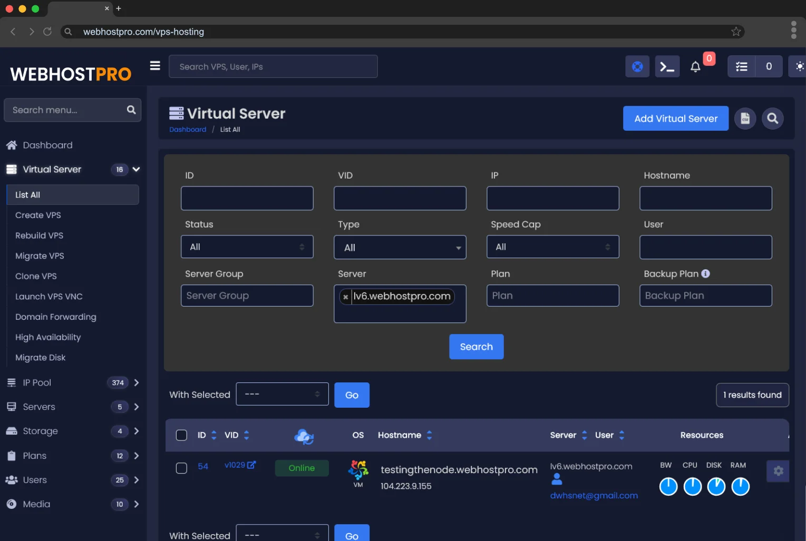The width and height of the screenshot is (806, 541).
Task: Open the Status dropdown
Action: [x=247, y=247]
